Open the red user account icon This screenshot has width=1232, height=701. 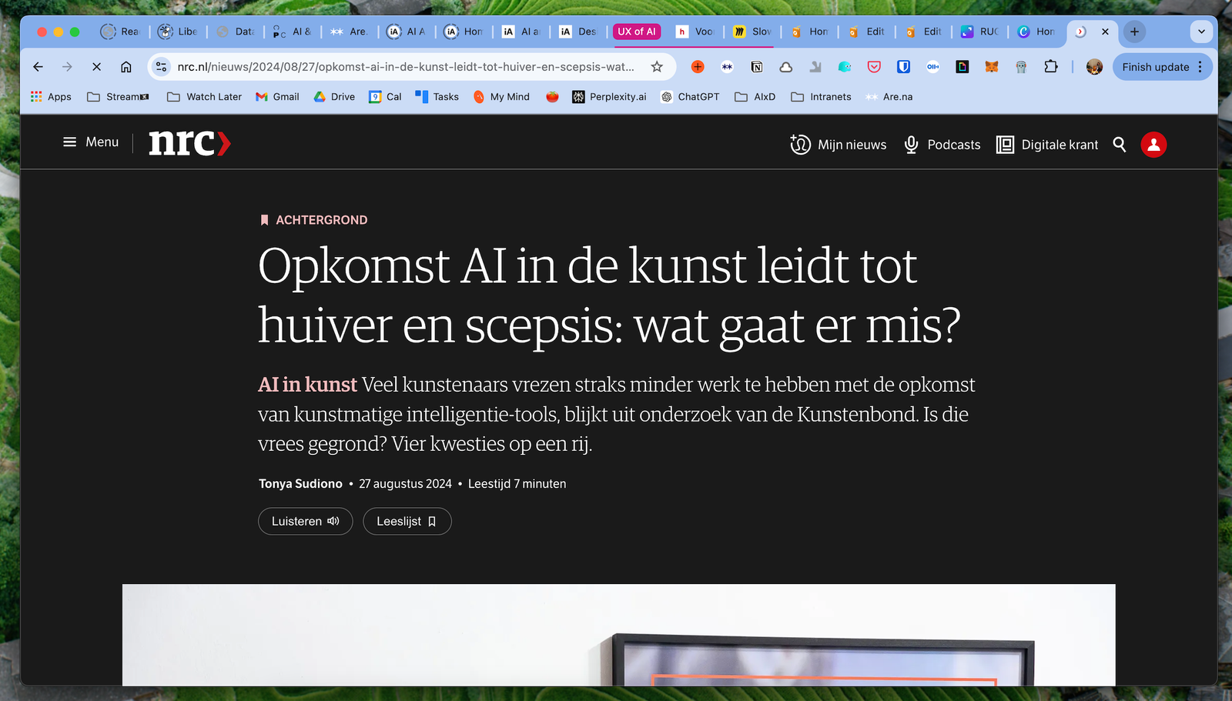pyautogui.click(x=1153, y=145)
